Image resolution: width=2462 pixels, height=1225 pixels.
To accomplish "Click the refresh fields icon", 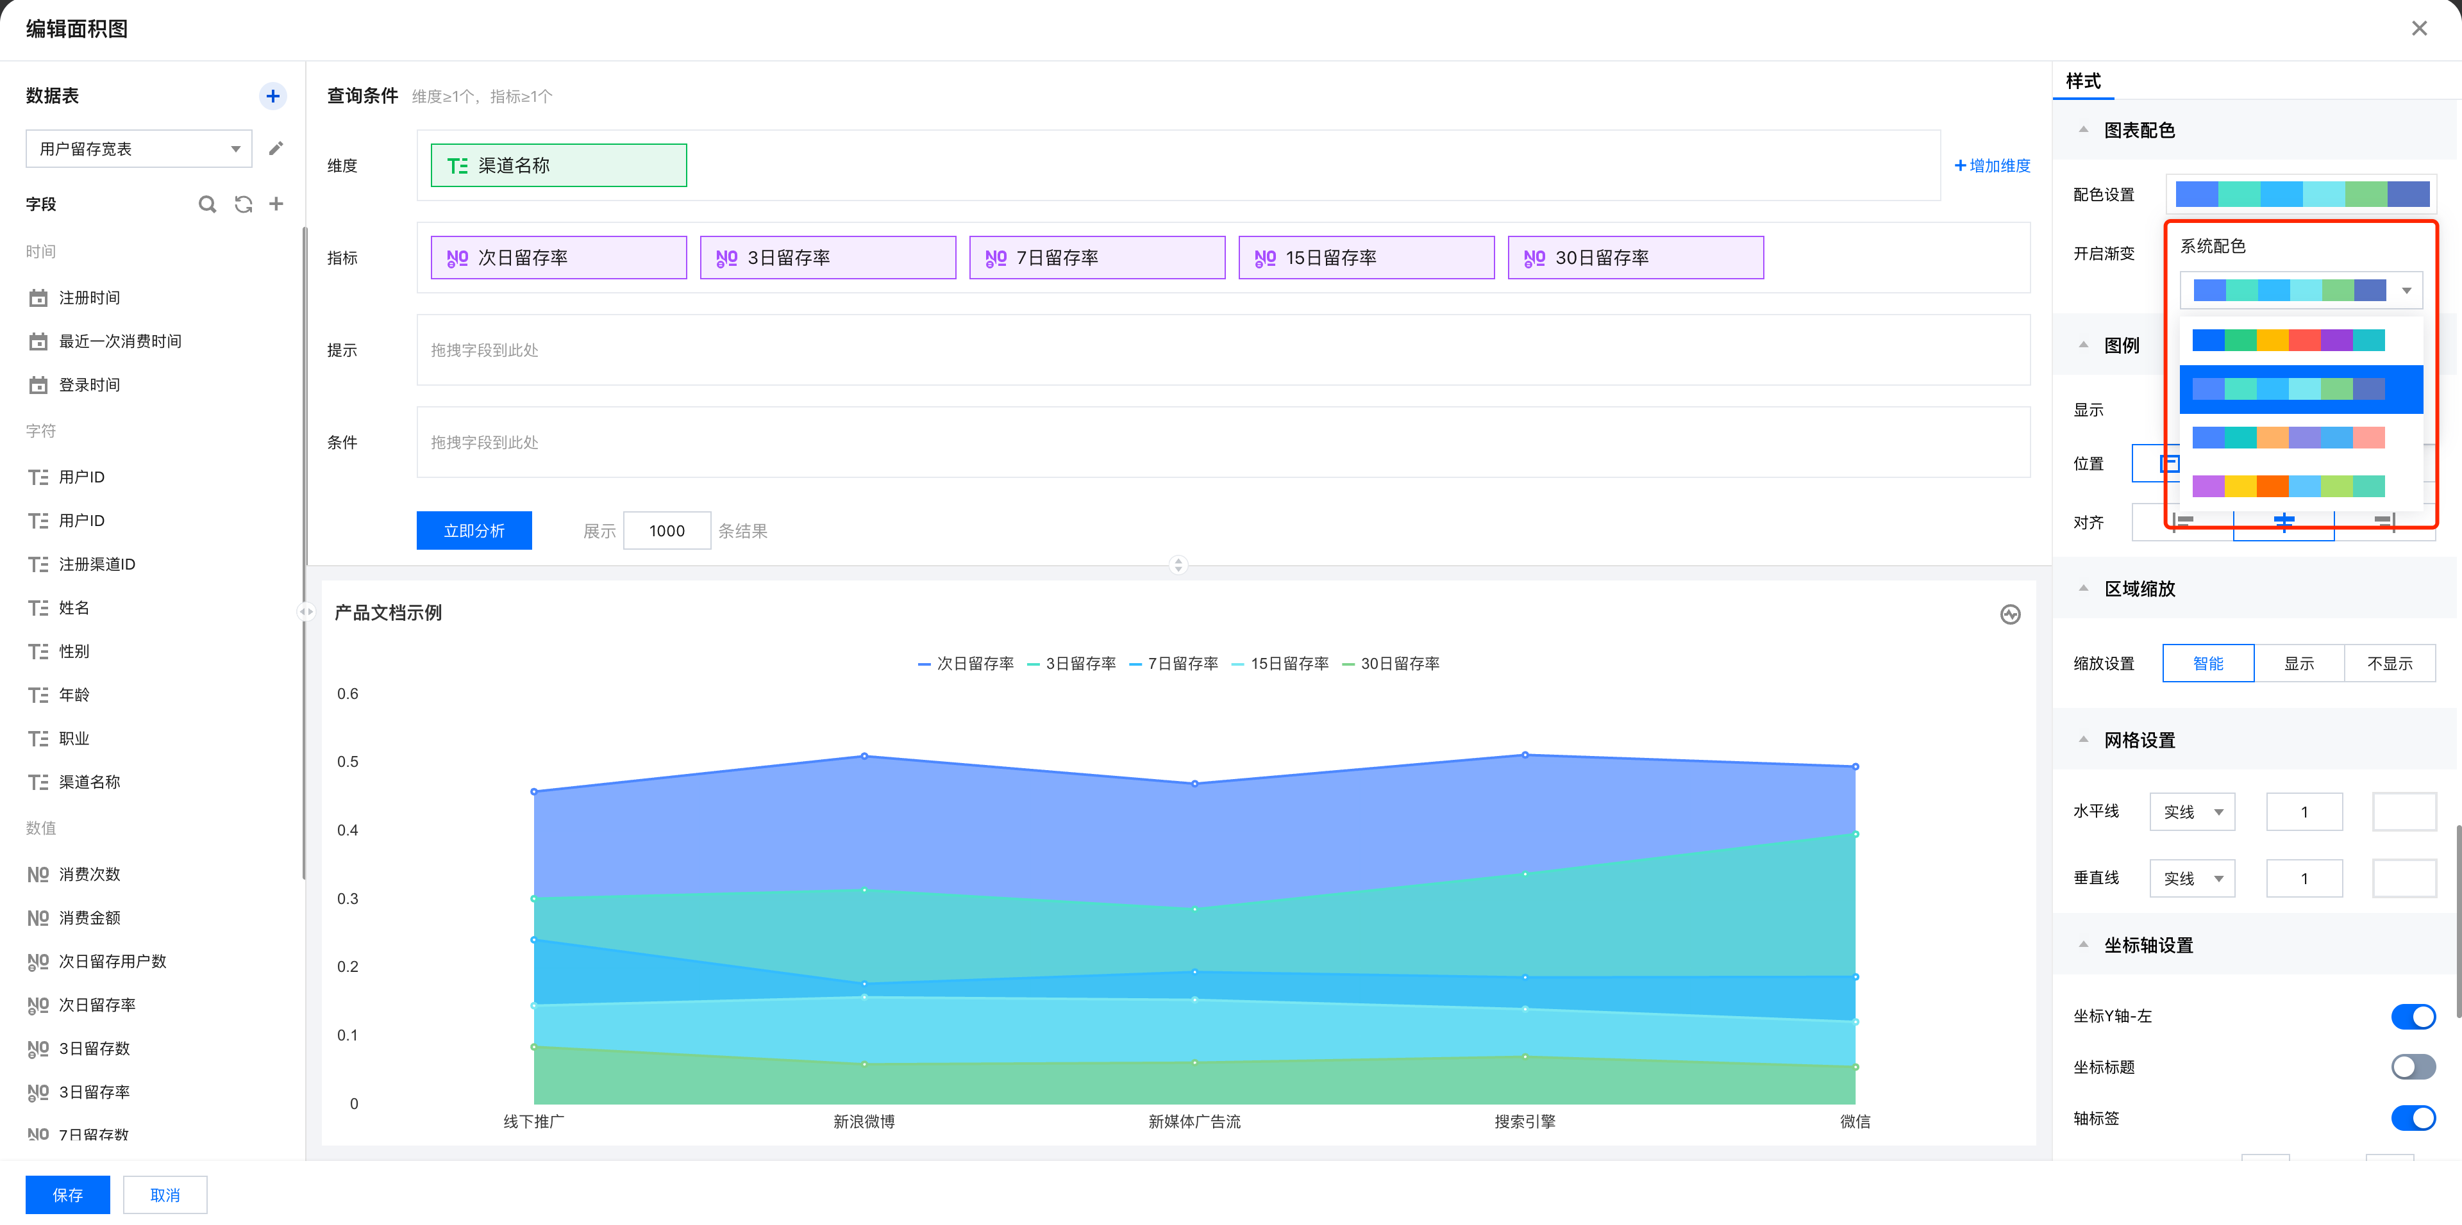I will [243, 204].
